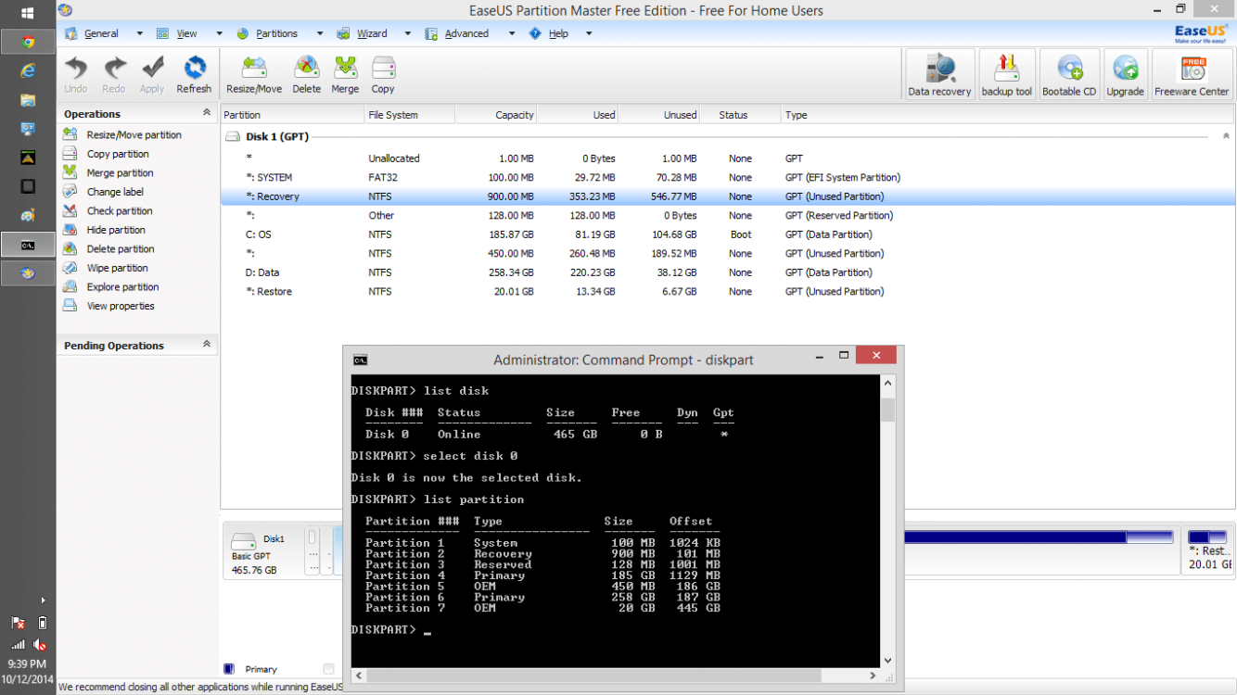Expand the Help menu dropdown arrow

[588, 33]
